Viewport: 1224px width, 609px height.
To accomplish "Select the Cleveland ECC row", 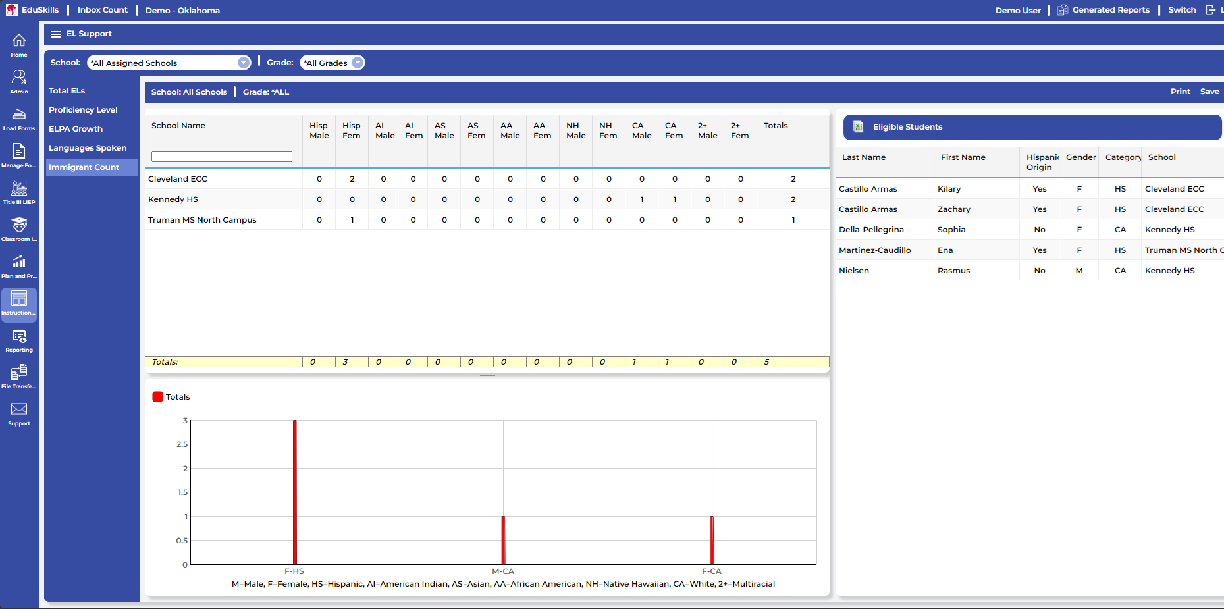I will (x=487, y=179).
